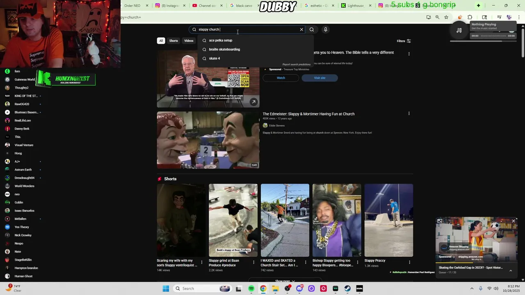Viewport: 525px width, 295px height.
Task: Choose the 'braille skateboarding' search suggestion
Action: (x=255, y=49)
